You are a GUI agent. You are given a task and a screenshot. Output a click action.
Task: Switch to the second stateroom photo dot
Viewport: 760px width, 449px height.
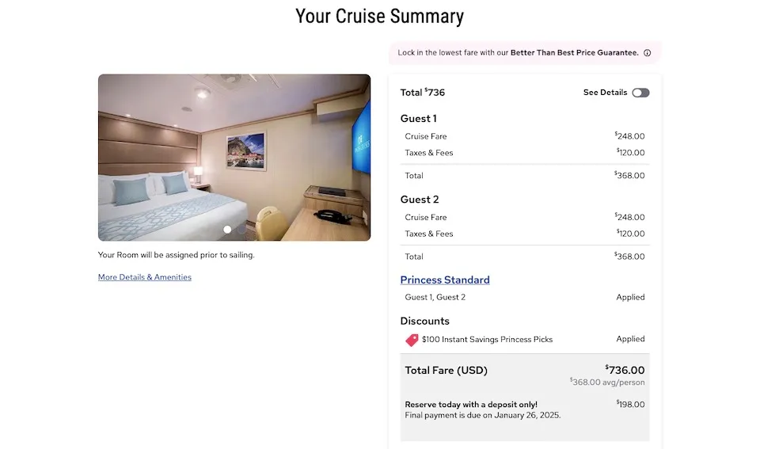pos(241,230)
